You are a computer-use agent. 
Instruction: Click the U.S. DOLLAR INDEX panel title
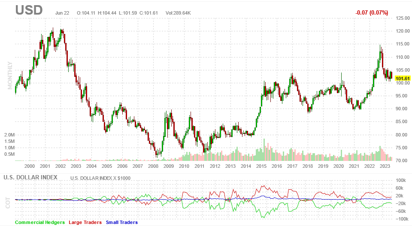tap(30, 177)
